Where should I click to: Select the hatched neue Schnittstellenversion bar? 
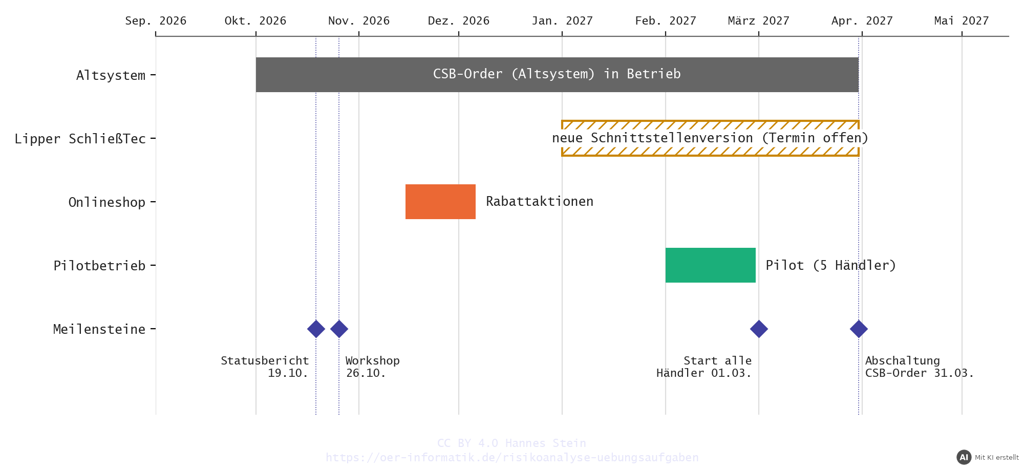(x=710, y=138)
